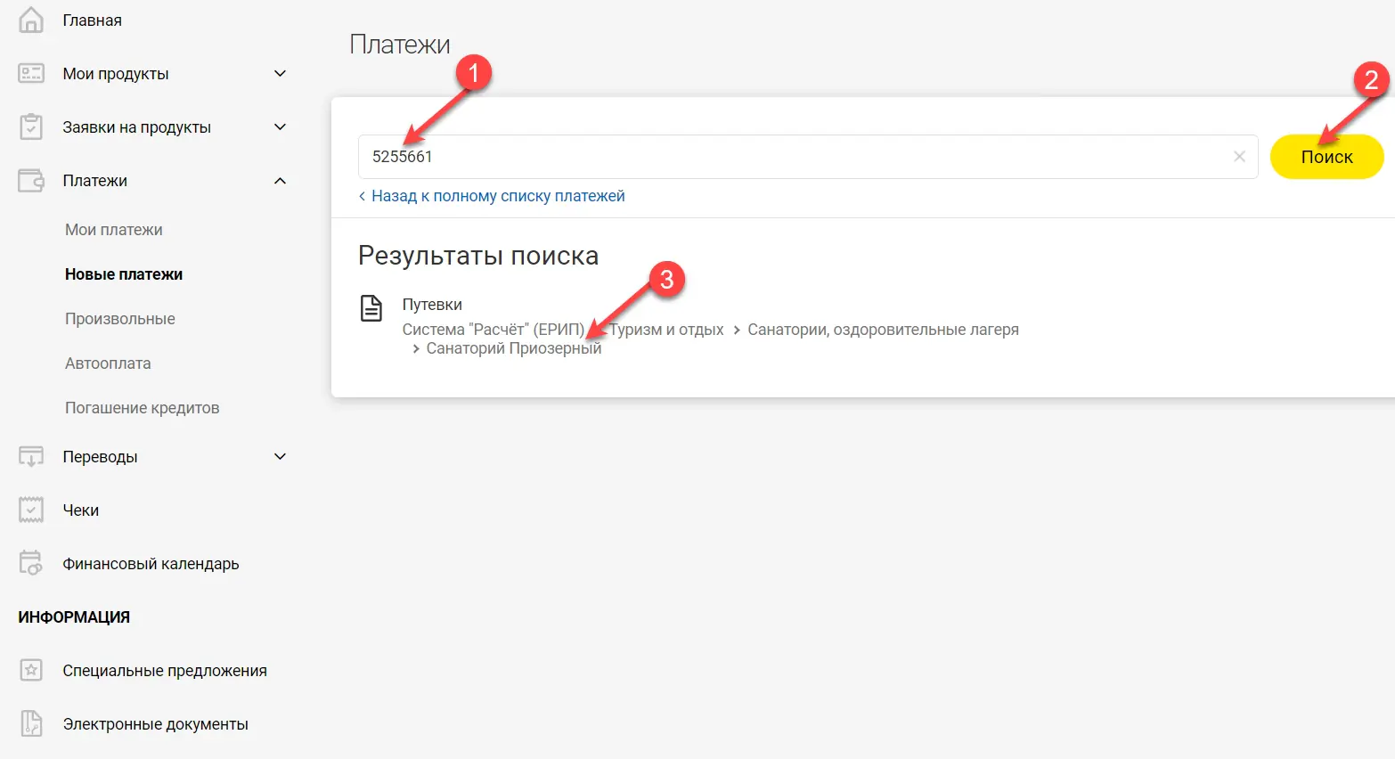Open the Financial calendar icon
1395x759 pixels.
(31, 564)
